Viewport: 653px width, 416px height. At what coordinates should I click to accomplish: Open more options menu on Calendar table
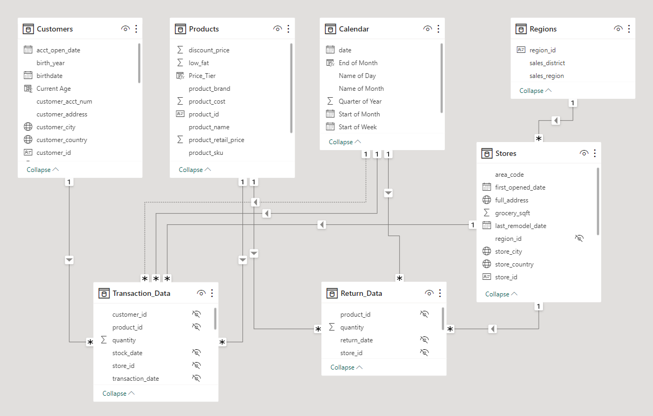(x=438, y=29)
